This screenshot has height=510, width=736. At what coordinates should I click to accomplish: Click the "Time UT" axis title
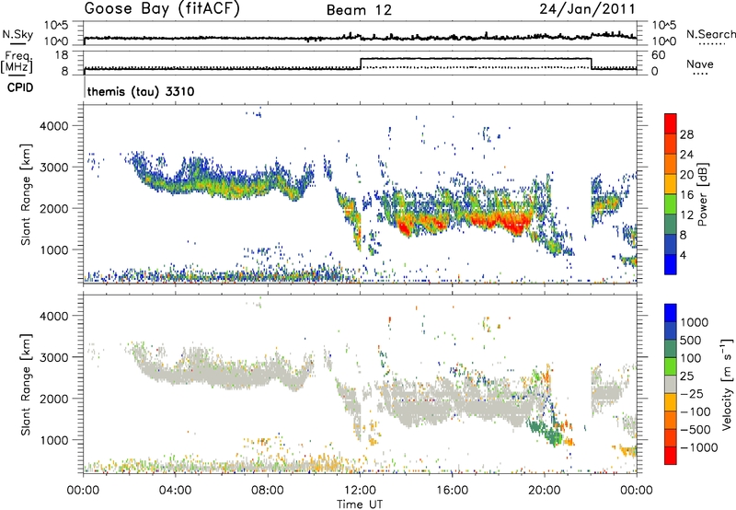(360, 504)
